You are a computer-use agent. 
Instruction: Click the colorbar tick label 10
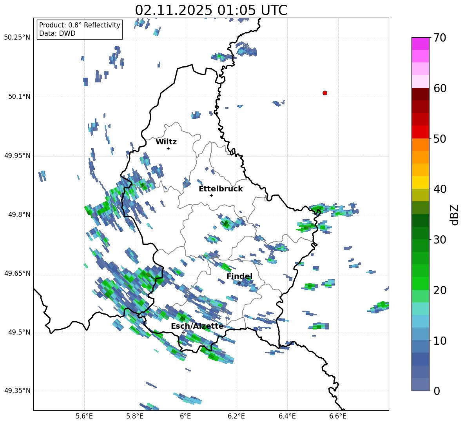pyautogui.click(x=440, y=340)
